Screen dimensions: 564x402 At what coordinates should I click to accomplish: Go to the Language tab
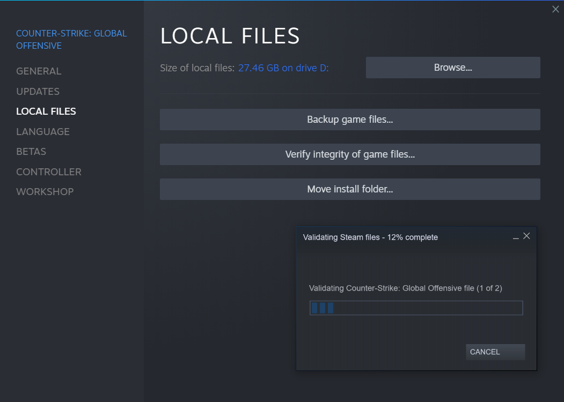pos(43,132)
